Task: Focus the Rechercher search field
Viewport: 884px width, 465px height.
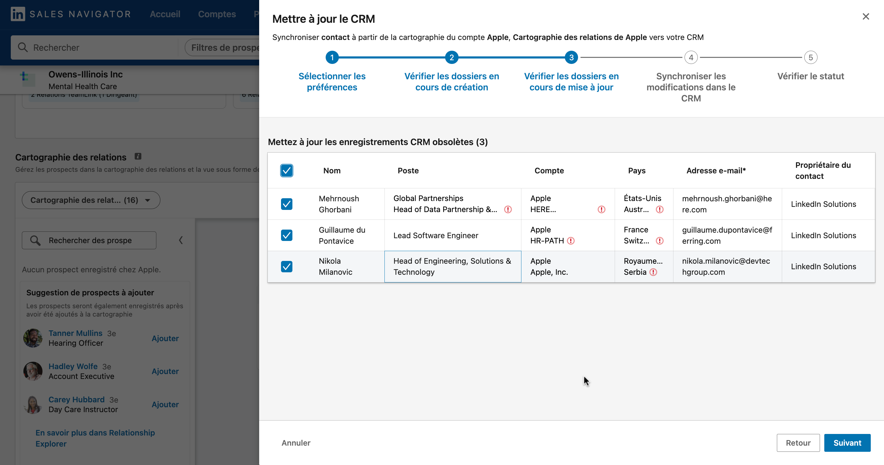Action: [x=94, y=47]
